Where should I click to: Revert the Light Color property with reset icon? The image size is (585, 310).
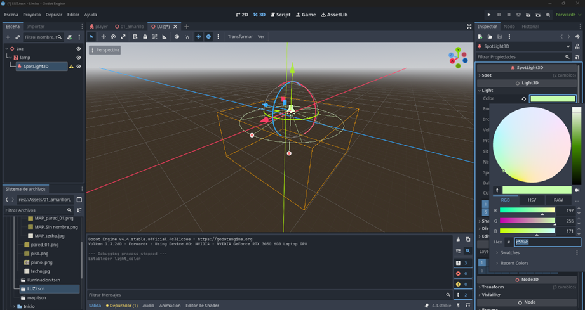[x=523, y=99]
